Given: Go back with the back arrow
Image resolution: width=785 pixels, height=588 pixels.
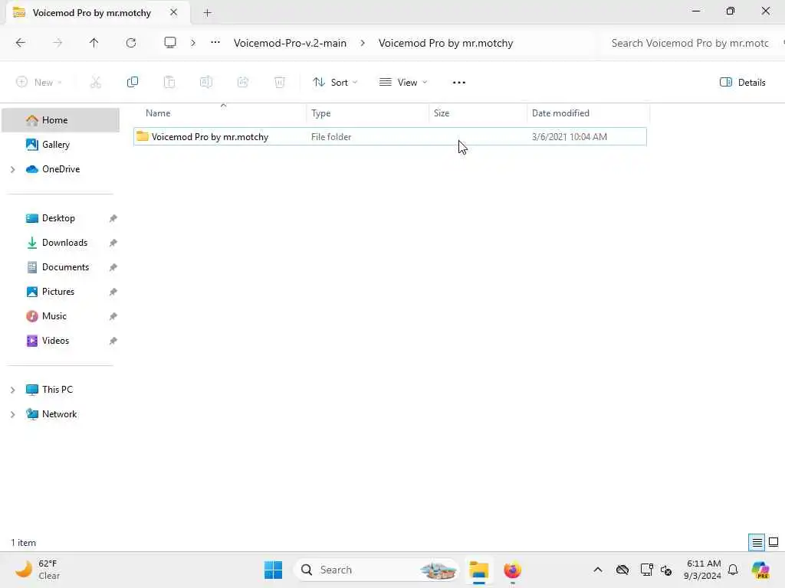Looking at the screenshot, I should 21,43.
